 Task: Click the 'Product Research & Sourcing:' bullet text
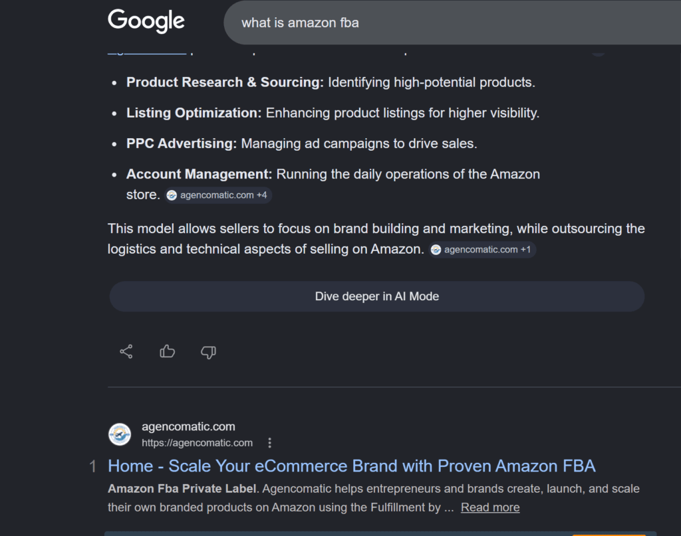click(225, 82)
